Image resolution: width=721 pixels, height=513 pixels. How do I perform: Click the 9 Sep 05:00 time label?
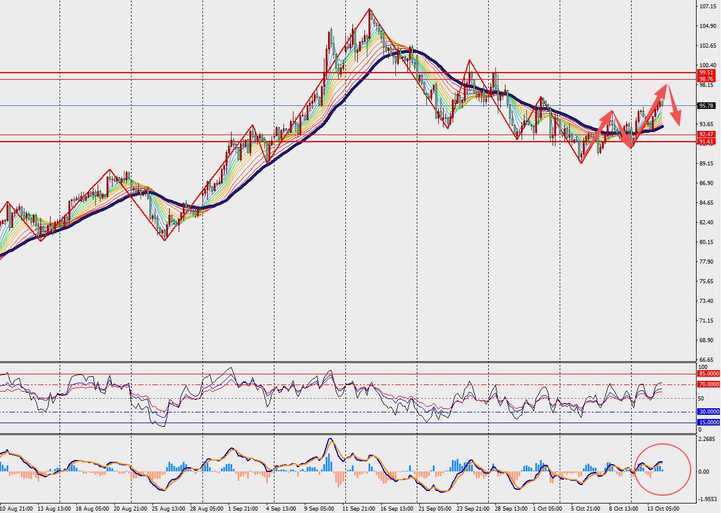319,509
